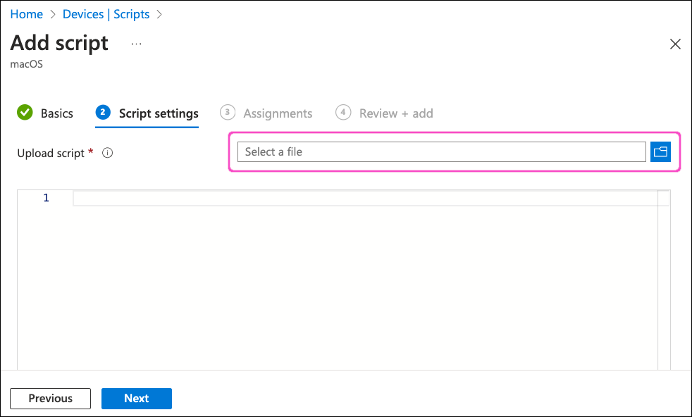Click the green checkmark on Basics step

(25, 113)
